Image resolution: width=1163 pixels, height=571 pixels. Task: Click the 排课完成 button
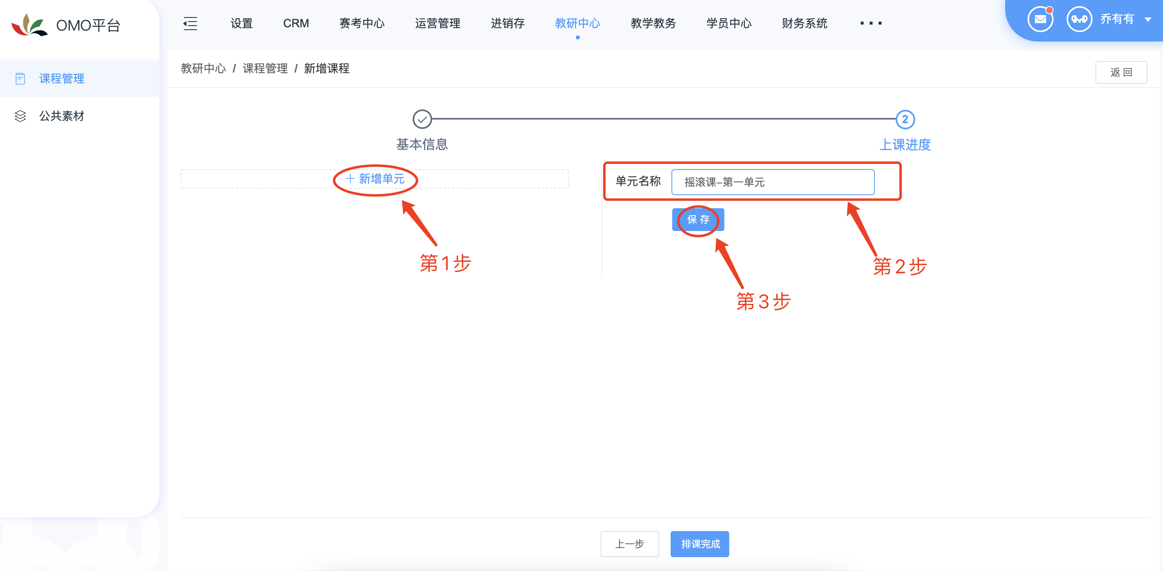pos(700,544)
